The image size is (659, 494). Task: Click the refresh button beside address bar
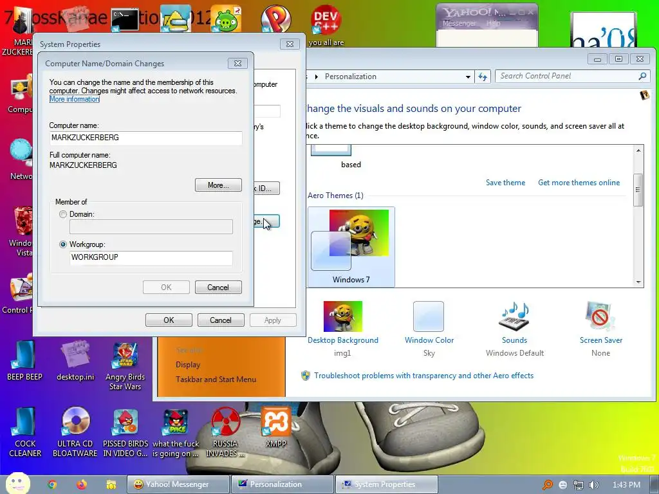point(483,77)
